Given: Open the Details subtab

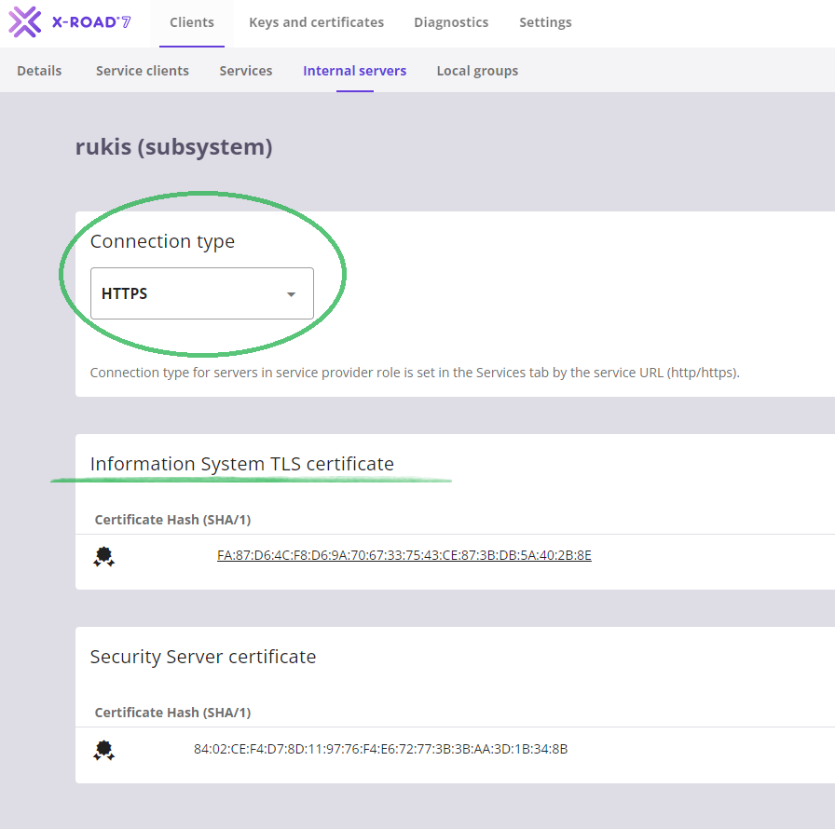Looking at the screenshot, I should [39, 71].
